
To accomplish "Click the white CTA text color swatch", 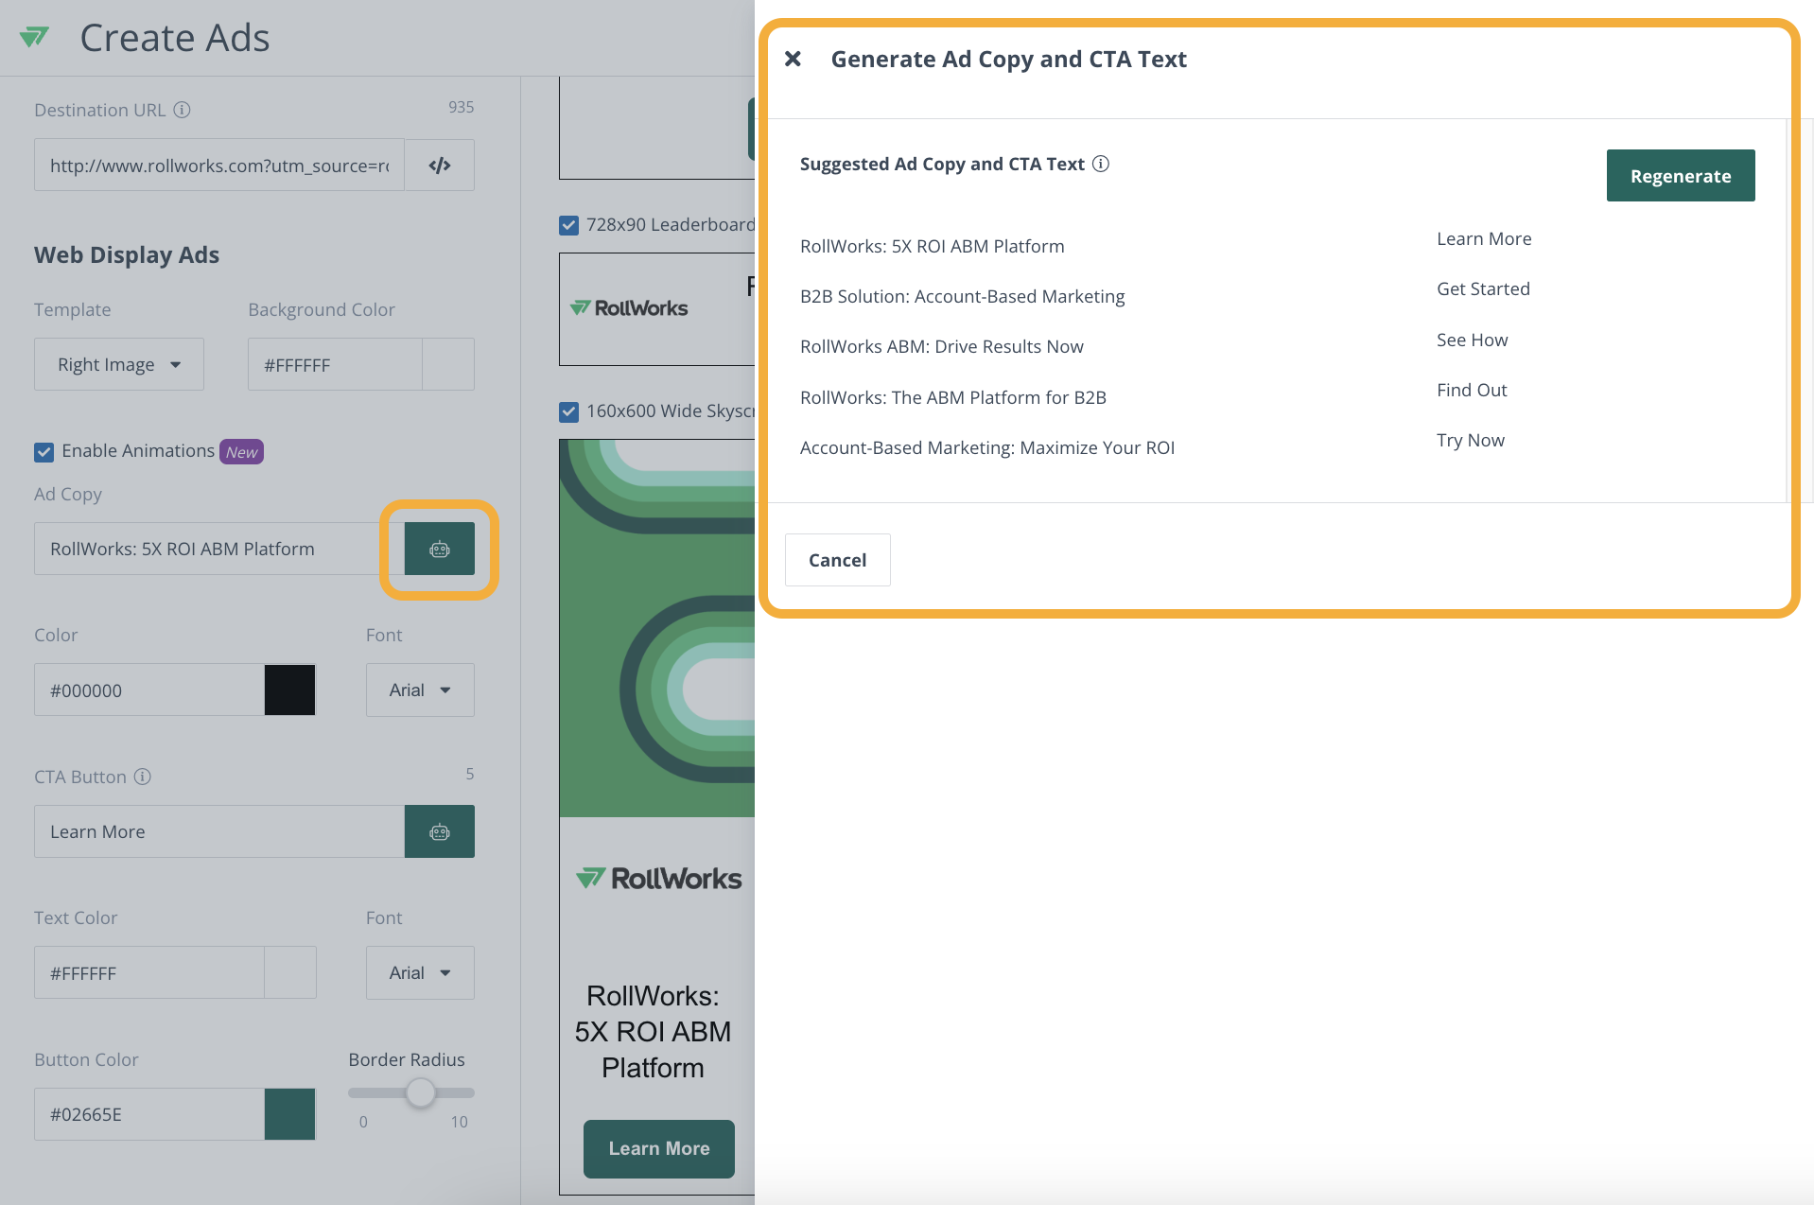I will pos(289,972).
